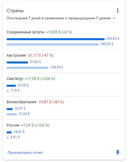Select Великобритания's 16,37 $ bar
The width and height of the screenshot is (128, 162).
10,109
